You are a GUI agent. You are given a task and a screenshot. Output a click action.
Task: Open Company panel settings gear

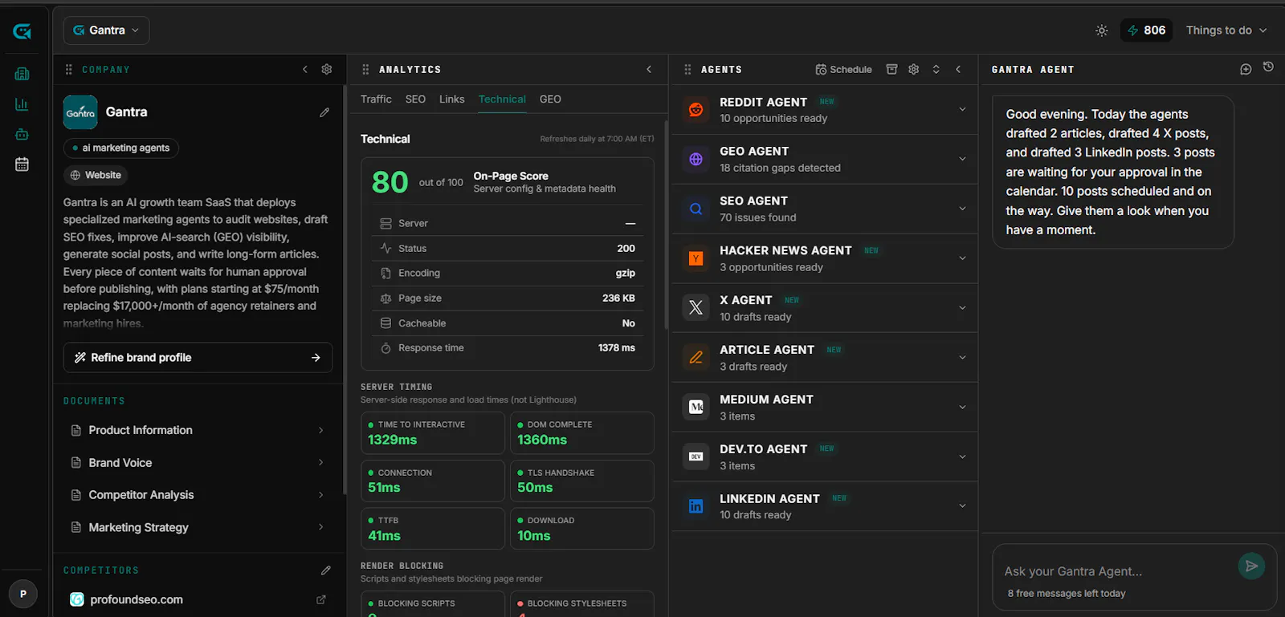pyautogui.click(x=327, y=69)
